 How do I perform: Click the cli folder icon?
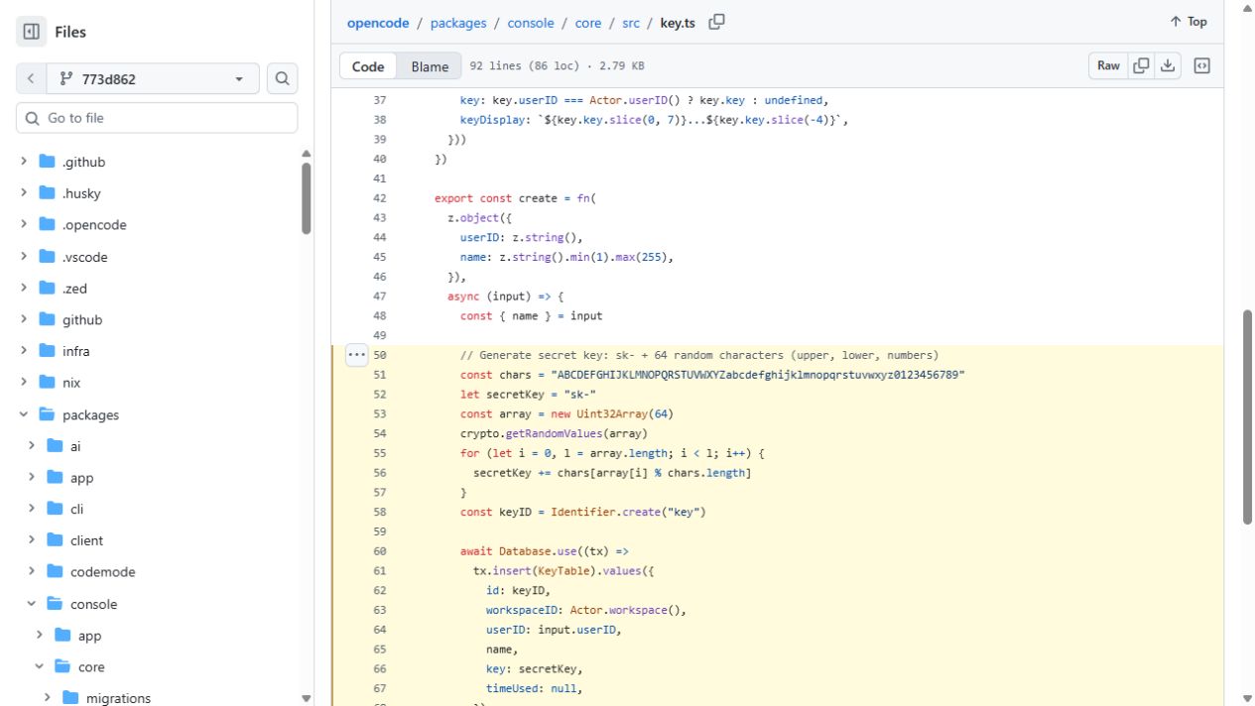[x=55, y=509]
